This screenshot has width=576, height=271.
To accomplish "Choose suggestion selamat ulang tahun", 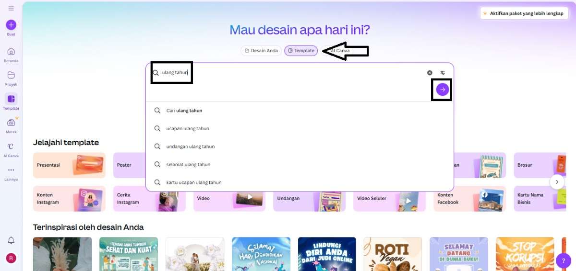I will tap(300, 164).
